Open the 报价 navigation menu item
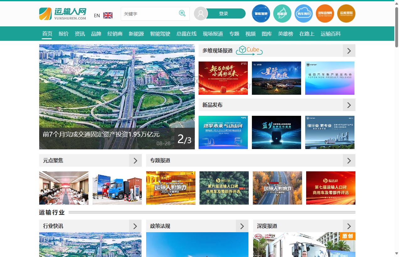Viewport: 399px width, 257px height. pyautogui.click(x=63, y=34)
